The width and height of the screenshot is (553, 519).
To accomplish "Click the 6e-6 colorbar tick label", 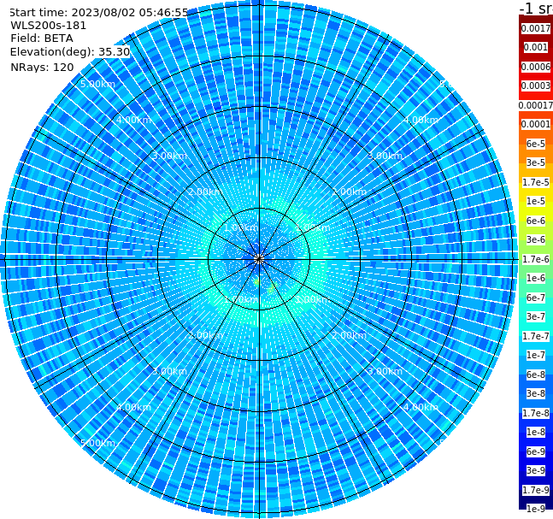I will pos(536,221).
